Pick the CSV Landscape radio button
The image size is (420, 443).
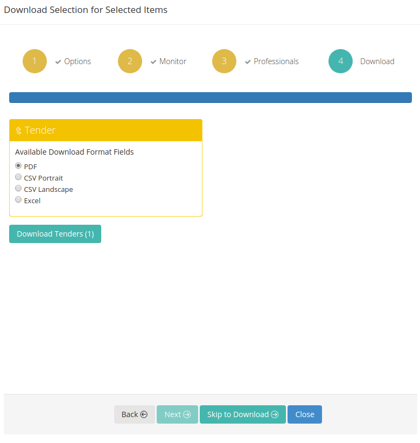[18, 189]
